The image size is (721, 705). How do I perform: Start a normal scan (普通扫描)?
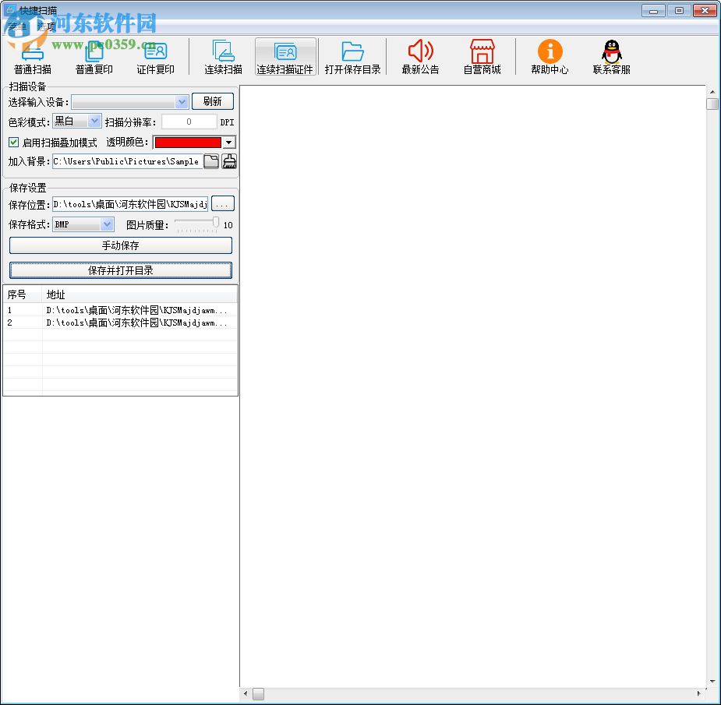tap(32, 57)
